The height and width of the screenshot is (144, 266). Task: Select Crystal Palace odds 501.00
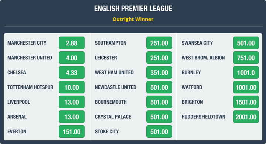(x=159, y=117)
